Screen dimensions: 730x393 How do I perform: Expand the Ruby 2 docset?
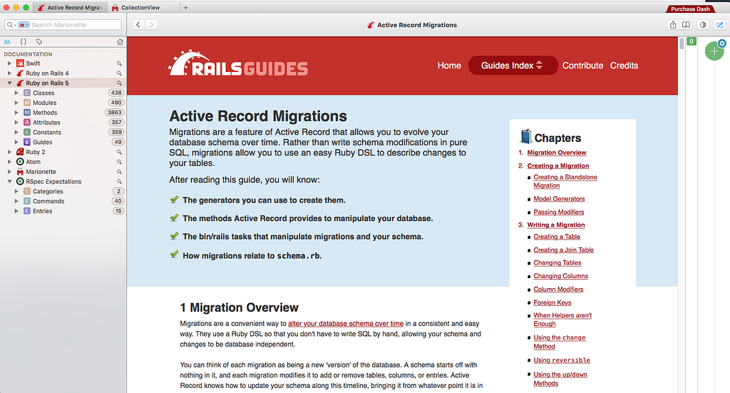coord(9,152)
